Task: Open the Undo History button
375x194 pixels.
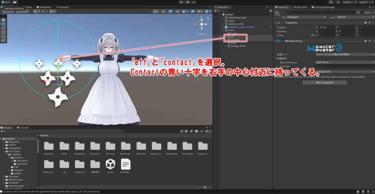Action: click(331, 2)
